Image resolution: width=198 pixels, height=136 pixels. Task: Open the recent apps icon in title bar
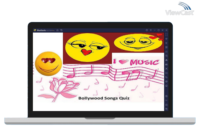pos(62,30)
